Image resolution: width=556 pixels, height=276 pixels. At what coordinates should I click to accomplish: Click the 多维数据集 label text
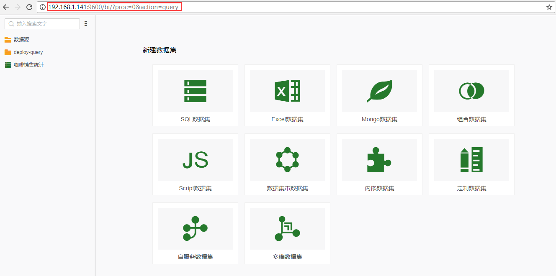pyautogui.click(x=287, y=257)
